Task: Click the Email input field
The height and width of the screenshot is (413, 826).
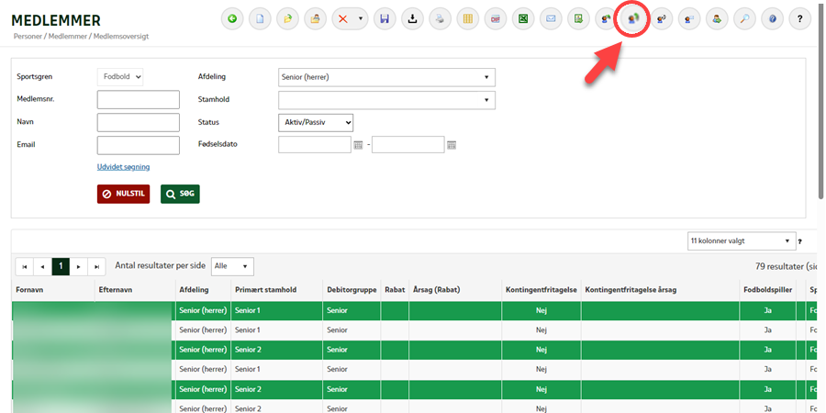Action: click(139, 145)
